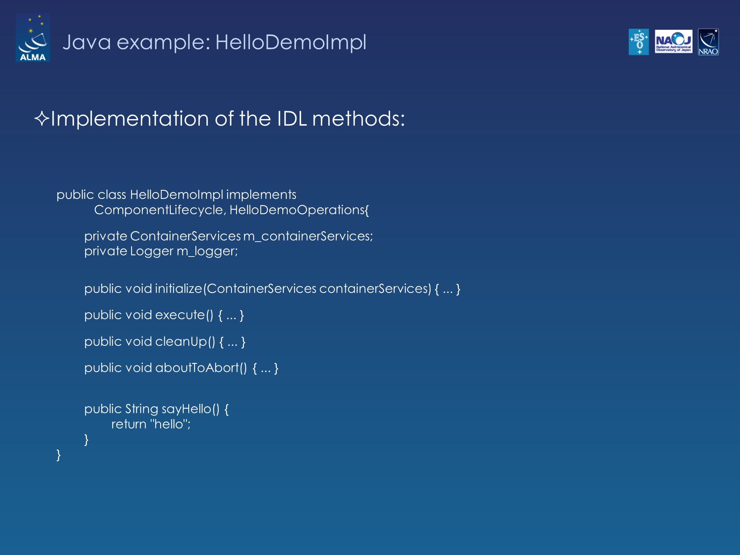Click the NAOJ logo
740x555 pixels.
(x=673, y=42)
